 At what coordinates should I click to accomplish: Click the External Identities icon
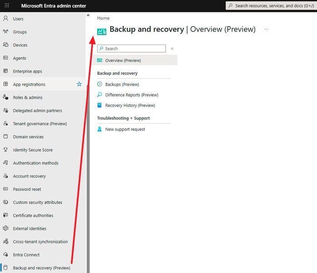pyautogui.click(x=5, y=228)
